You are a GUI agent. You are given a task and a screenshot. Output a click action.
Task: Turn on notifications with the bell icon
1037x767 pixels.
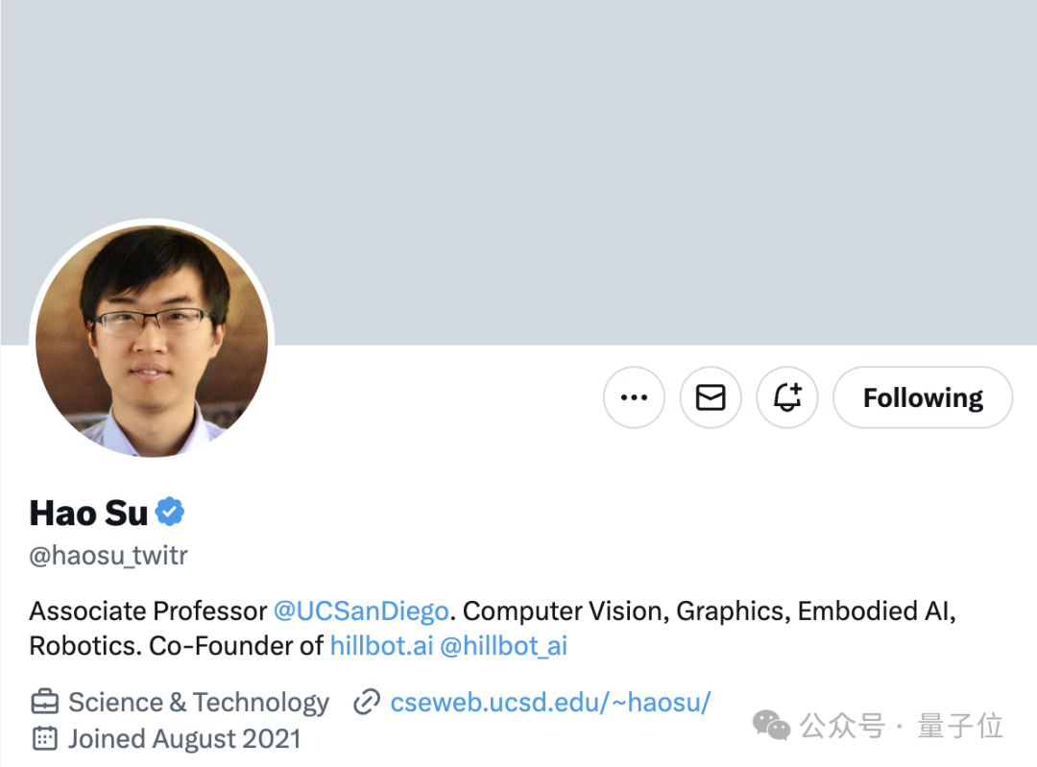[787, 397]
